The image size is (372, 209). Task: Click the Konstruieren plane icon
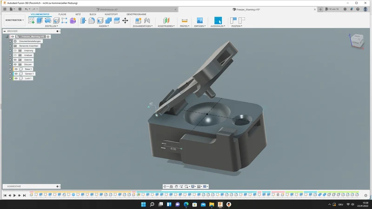(166, 20)
